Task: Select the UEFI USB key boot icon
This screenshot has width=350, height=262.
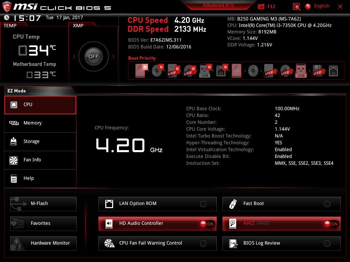Action: (x=205, y=71)
